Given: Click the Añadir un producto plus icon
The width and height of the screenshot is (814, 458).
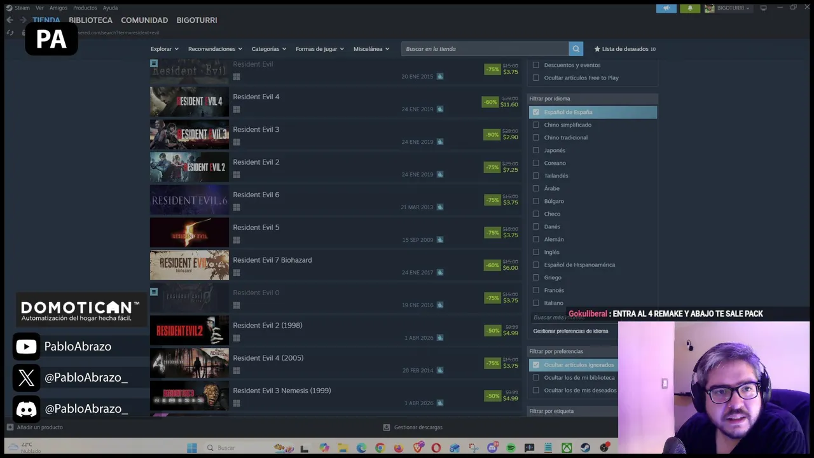Looking at the screenshot, I should click(x=10, y=427).
